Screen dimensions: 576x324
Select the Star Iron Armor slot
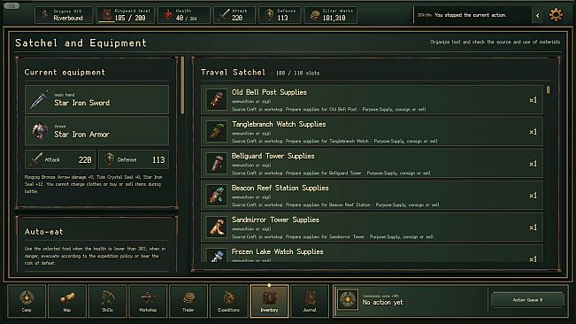(96, 131)
